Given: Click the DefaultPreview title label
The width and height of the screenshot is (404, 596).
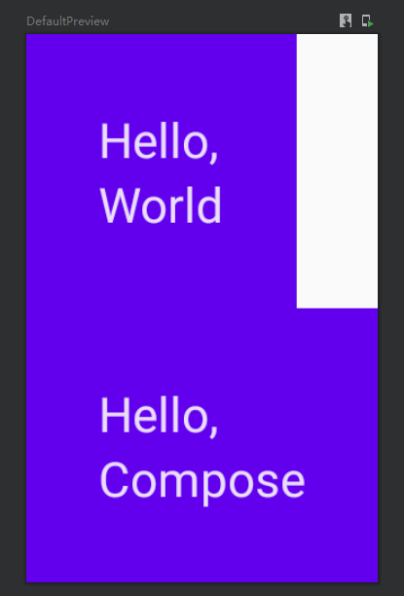Looking at the screenshot, I should [x=68, y=21].
